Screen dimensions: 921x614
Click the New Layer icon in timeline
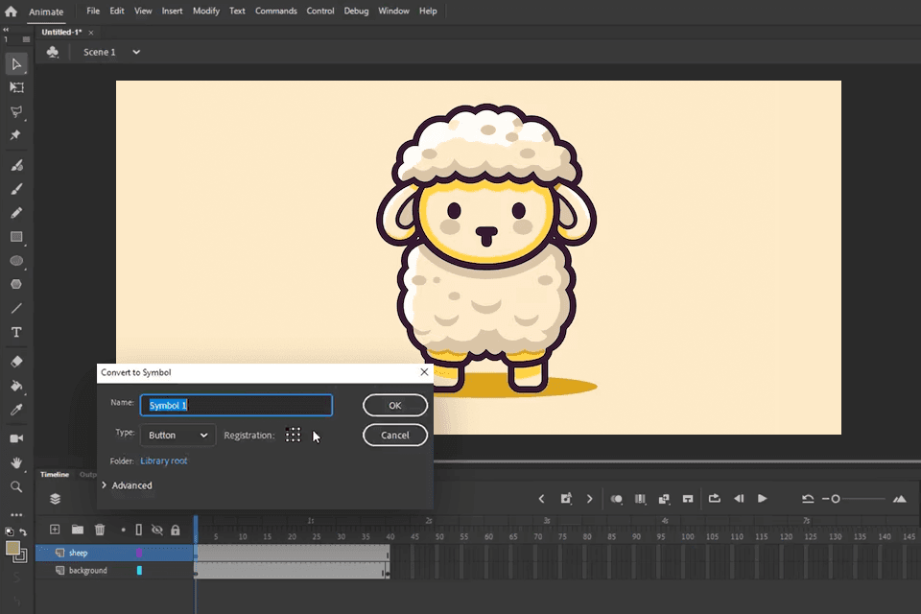pyautogui.click(x=55, y=530)
